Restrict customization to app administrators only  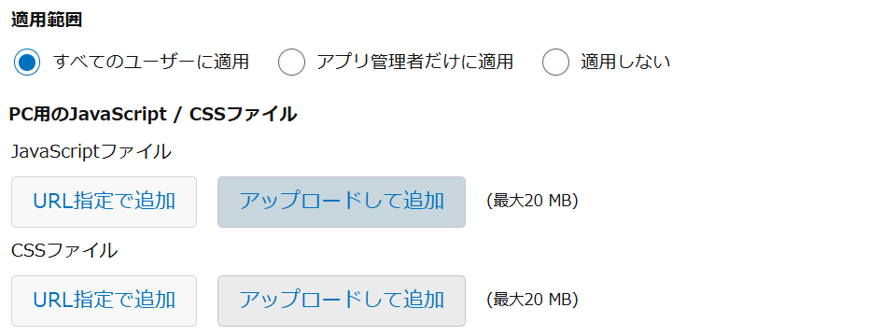coord(291,62)
